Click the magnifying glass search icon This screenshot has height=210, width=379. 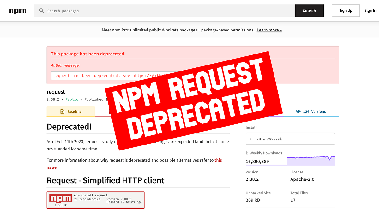coord(41,10)
